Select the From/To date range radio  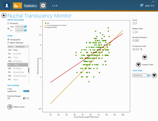[8, 28]
